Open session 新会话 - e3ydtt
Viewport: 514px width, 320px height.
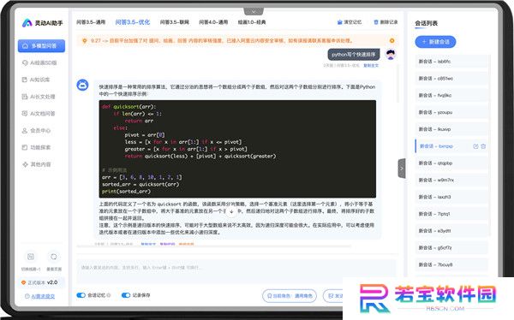pyautogui.click(x=451, y=231)
